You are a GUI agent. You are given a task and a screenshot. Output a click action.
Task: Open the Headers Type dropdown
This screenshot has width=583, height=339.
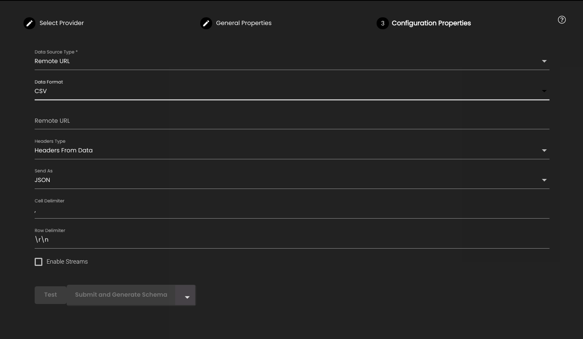click(292, 150)
